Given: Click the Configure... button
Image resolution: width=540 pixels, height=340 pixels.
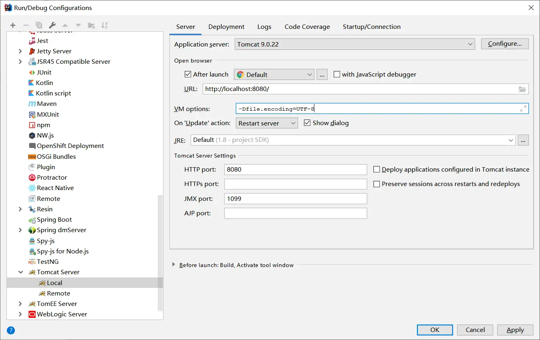Looking at the screenshot, I should point(505,44).
